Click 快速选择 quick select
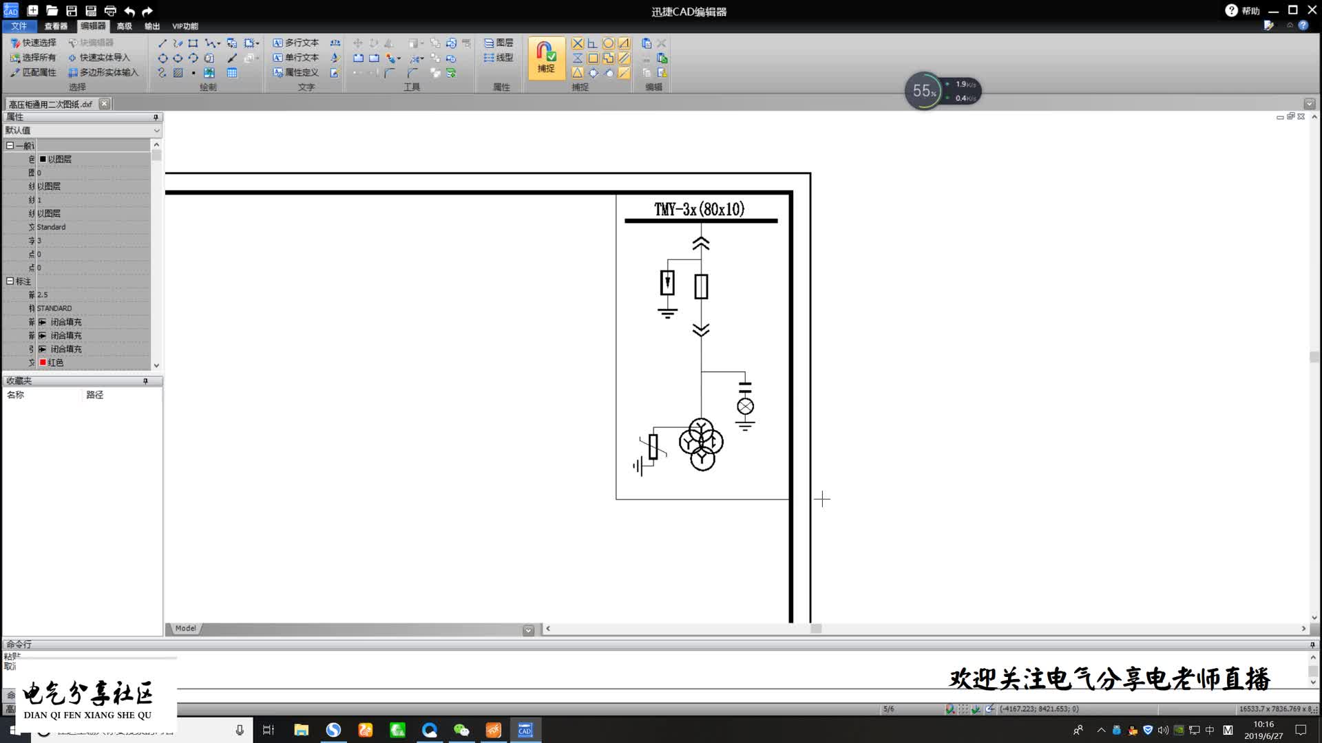 pyautogui.click(x=33, y=43)
